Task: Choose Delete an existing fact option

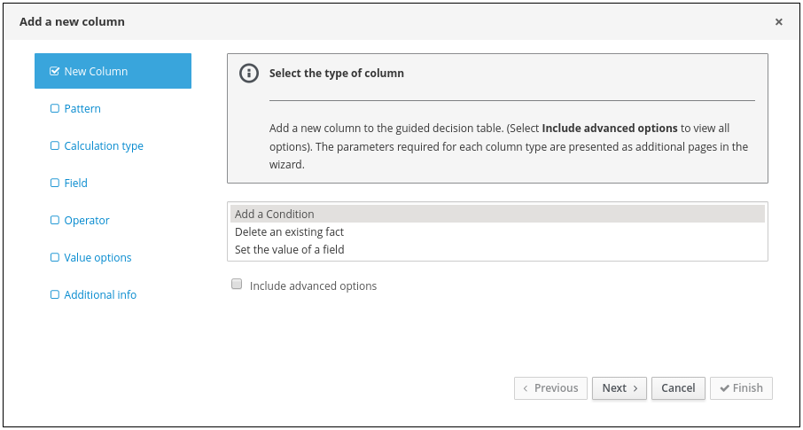Action: (289, 232)
